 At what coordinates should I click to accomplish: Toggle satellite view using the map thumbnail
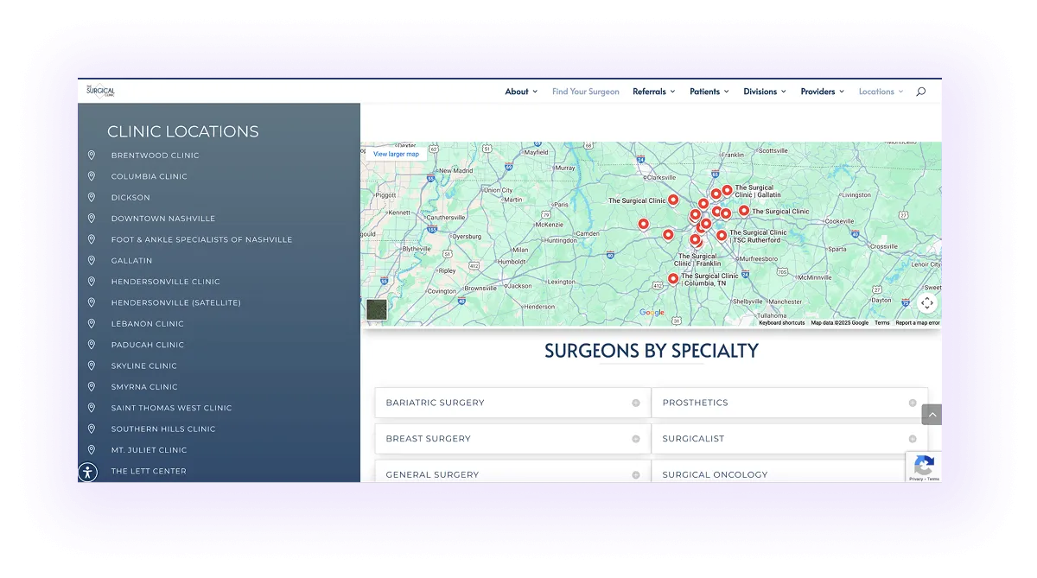tap(377, 308)
